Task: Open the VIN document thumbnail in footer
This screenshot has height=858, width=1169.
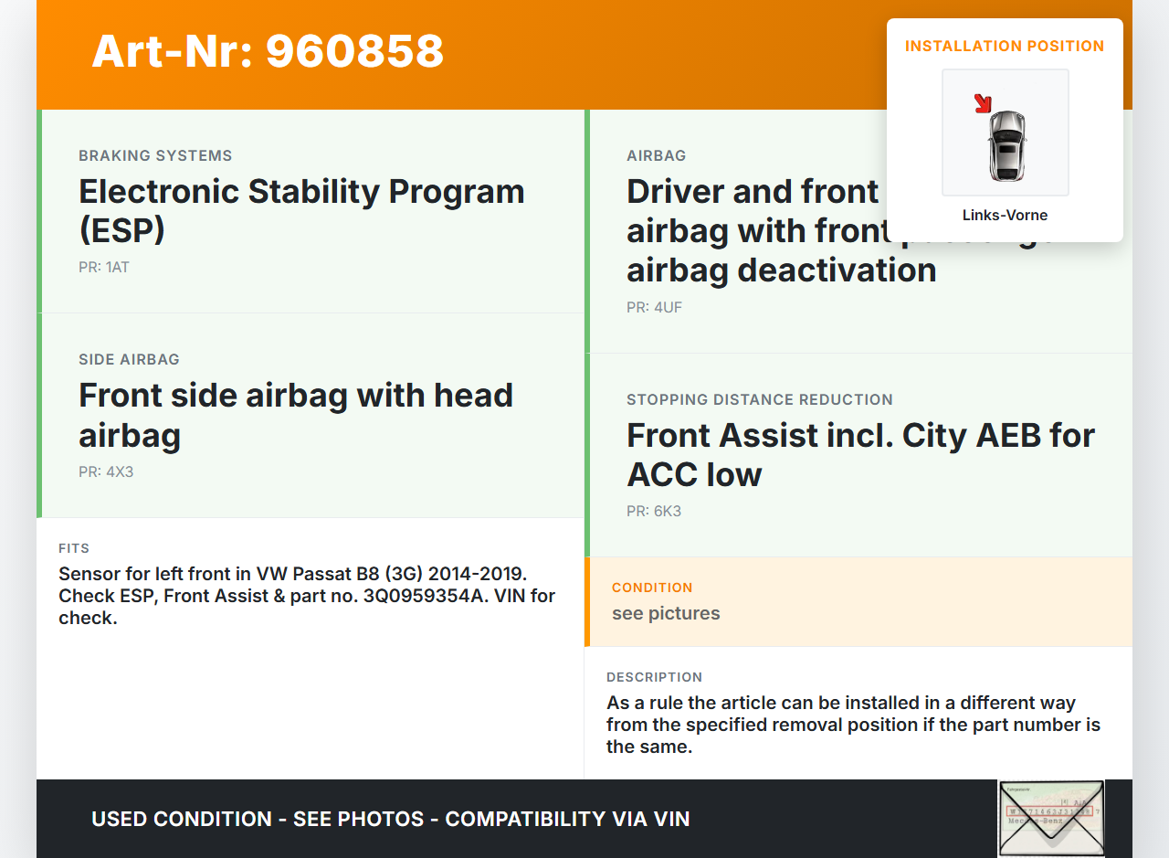Action: pos(1051,819)
